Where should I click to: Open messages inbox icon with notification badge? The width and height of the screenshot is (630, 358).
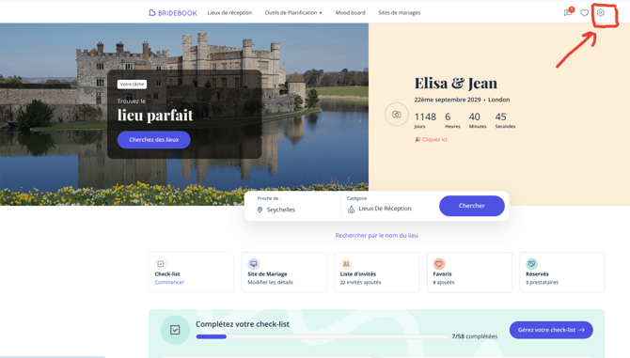point(568,12)
